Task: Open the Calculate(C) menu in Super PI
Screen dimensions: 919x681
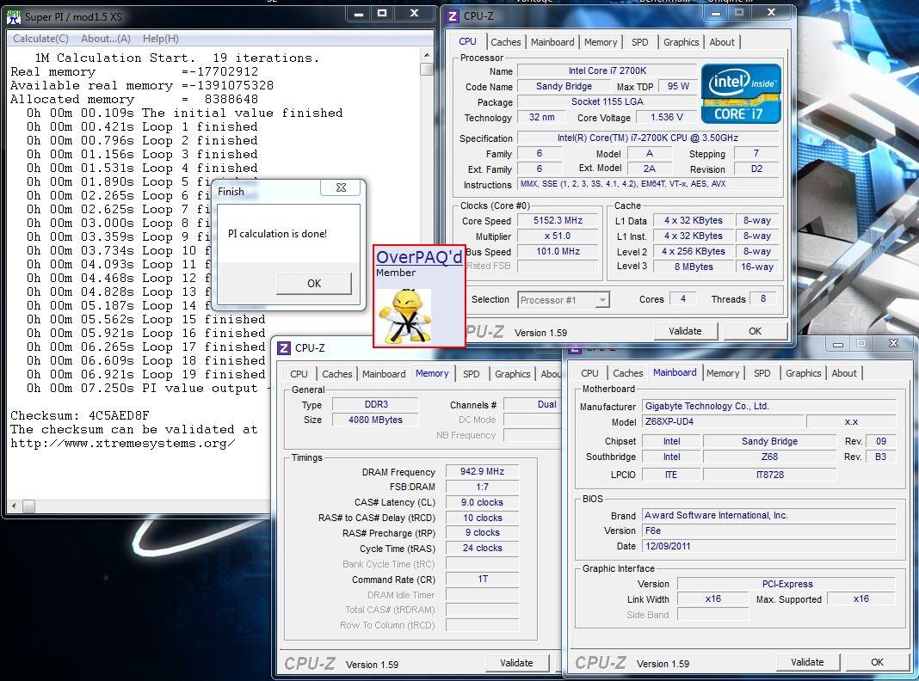Action: [41, 39]
